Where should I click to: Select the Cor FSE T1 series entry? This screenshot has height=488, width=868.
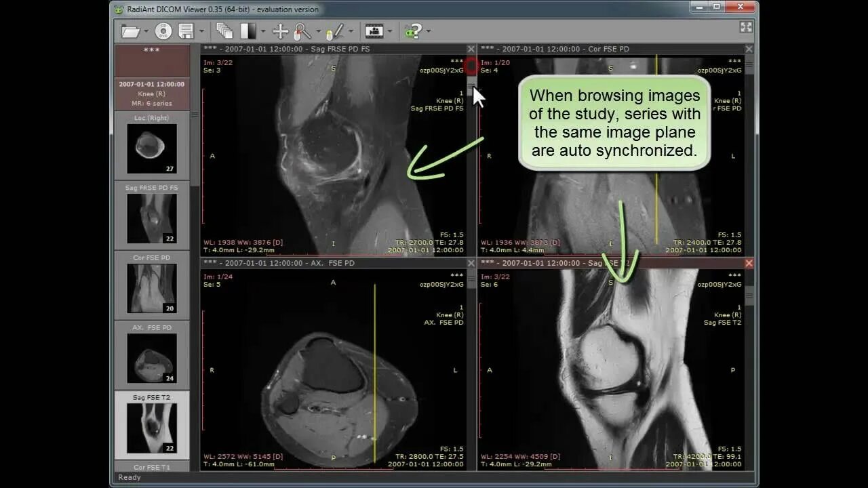152,467
